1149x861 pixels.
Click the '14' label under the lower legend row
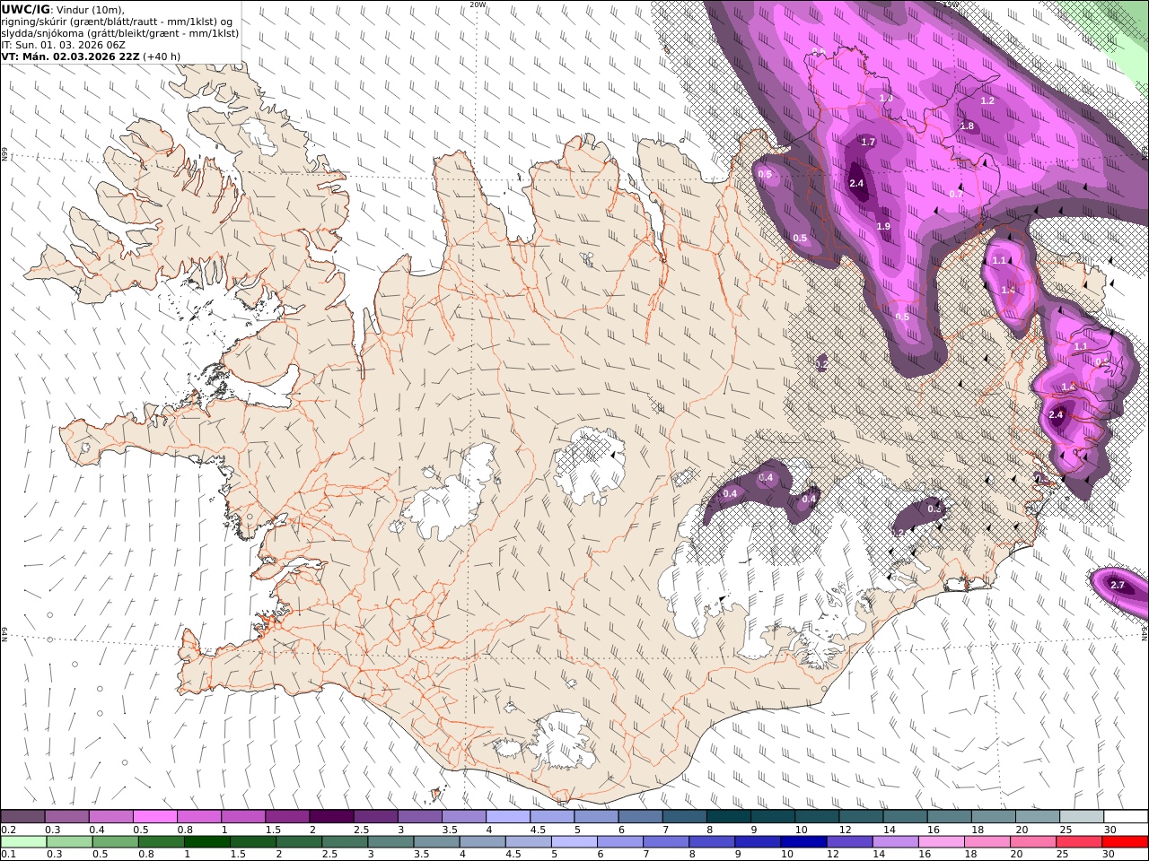point(879,855)
